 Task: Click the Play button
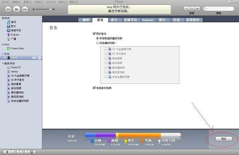(16, 9)
